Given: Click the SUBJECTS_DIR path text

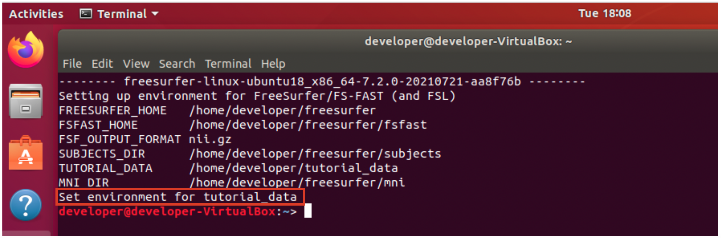Looking at the screenshot, I should point(315,154).
